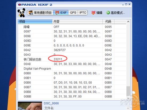Click the red edit icon beside 编辑
This screenshot has width=147, height=110.
click(x=93, y=13)
